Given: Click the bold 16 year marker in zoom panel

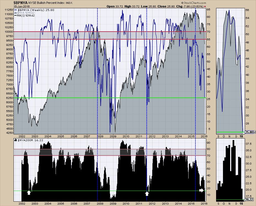Looking at the screenshot, I should (241, 136).
